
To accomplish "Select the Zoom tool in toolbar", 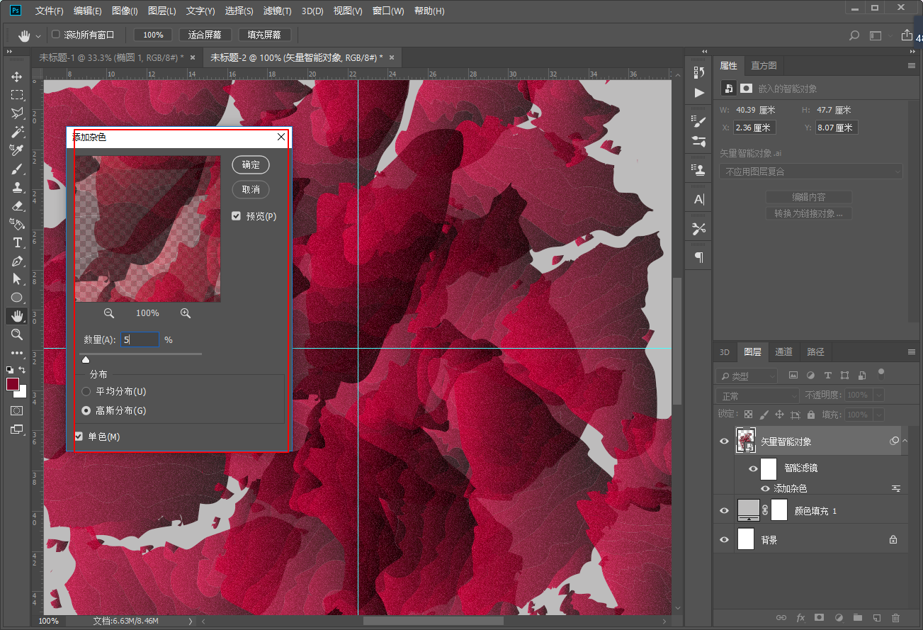I will coord(17,334).
